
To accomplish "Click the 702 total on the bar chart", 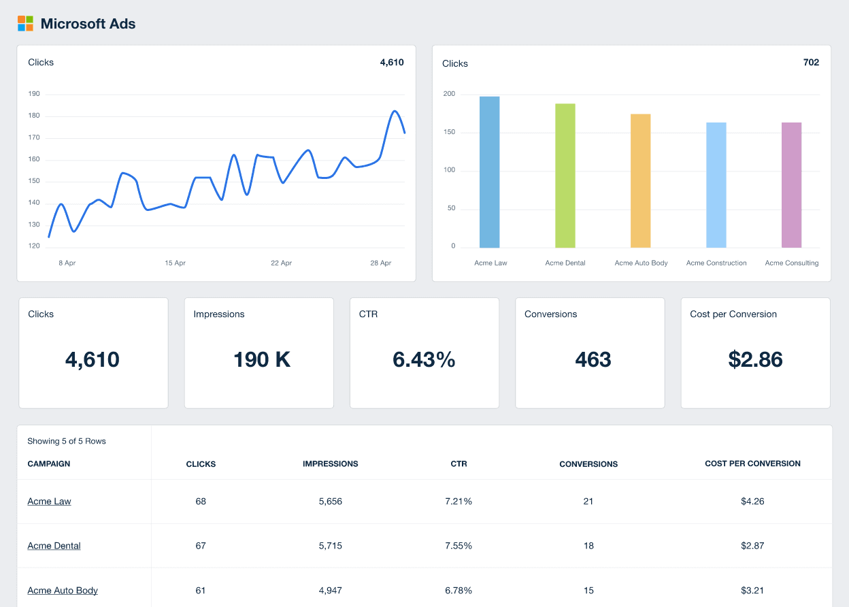I will point(811,63).
